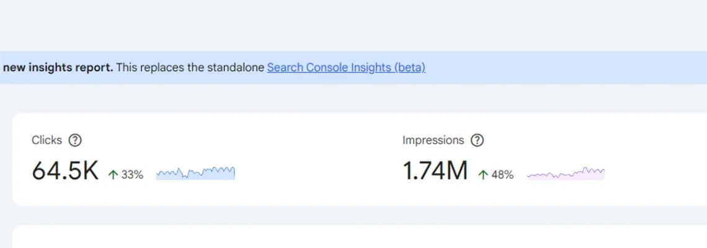Screen dimensions: 707x248
Task: Click the blank header area above banner
Action: [353, 25]
